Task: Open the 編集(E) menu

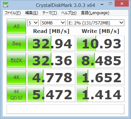Action: (x=31, y=13)
